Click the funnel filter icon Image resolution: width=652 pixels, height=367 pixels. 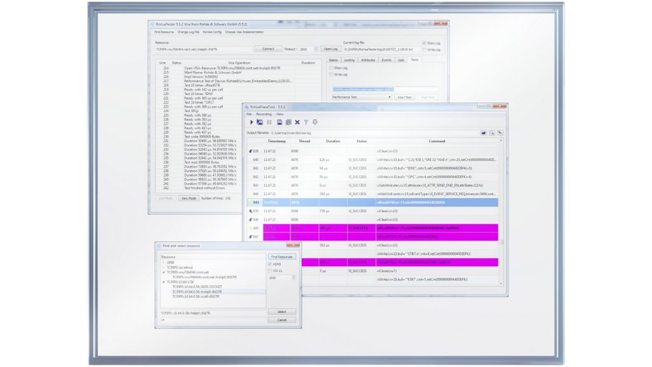[306, 122]
